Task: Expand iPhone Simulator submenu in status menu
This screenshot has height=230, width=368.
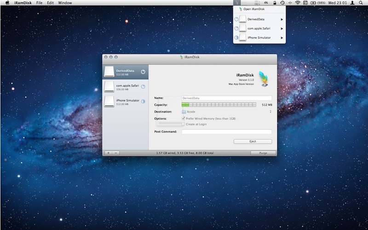Action: (x=260, y=37)
